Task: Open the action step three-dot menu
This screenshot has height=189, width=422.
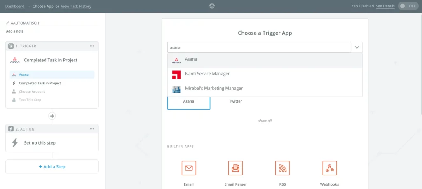Action: [x=92, y=129]
